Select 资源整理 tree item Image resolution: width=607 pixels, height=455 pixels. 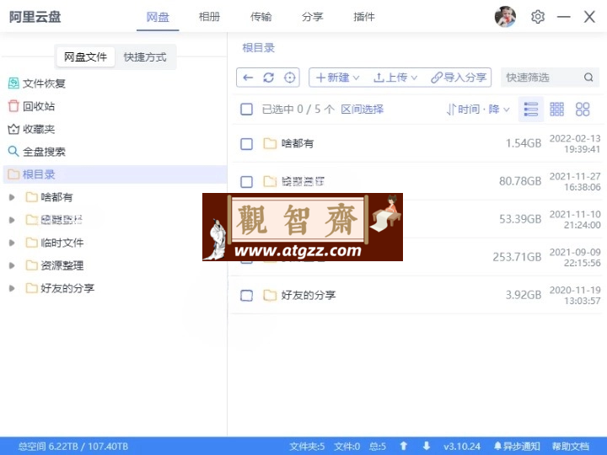pos(55,265)
